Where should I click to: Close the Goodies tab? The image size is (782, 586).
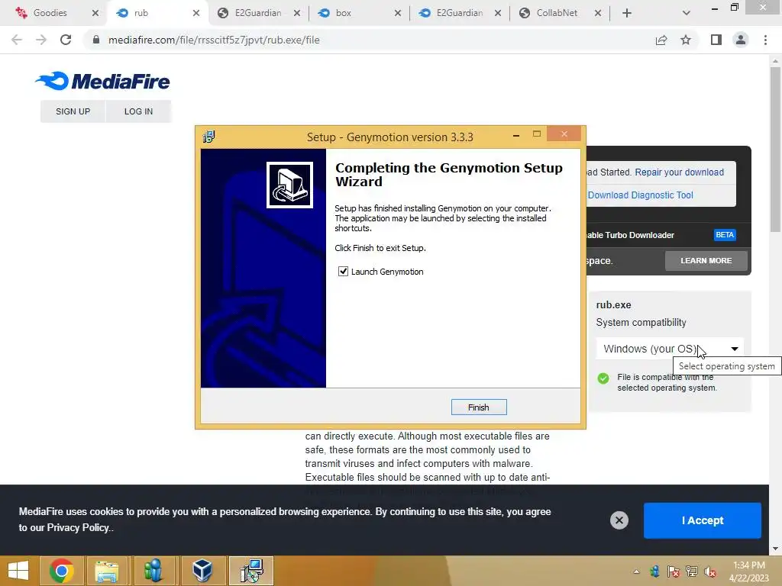95,14
